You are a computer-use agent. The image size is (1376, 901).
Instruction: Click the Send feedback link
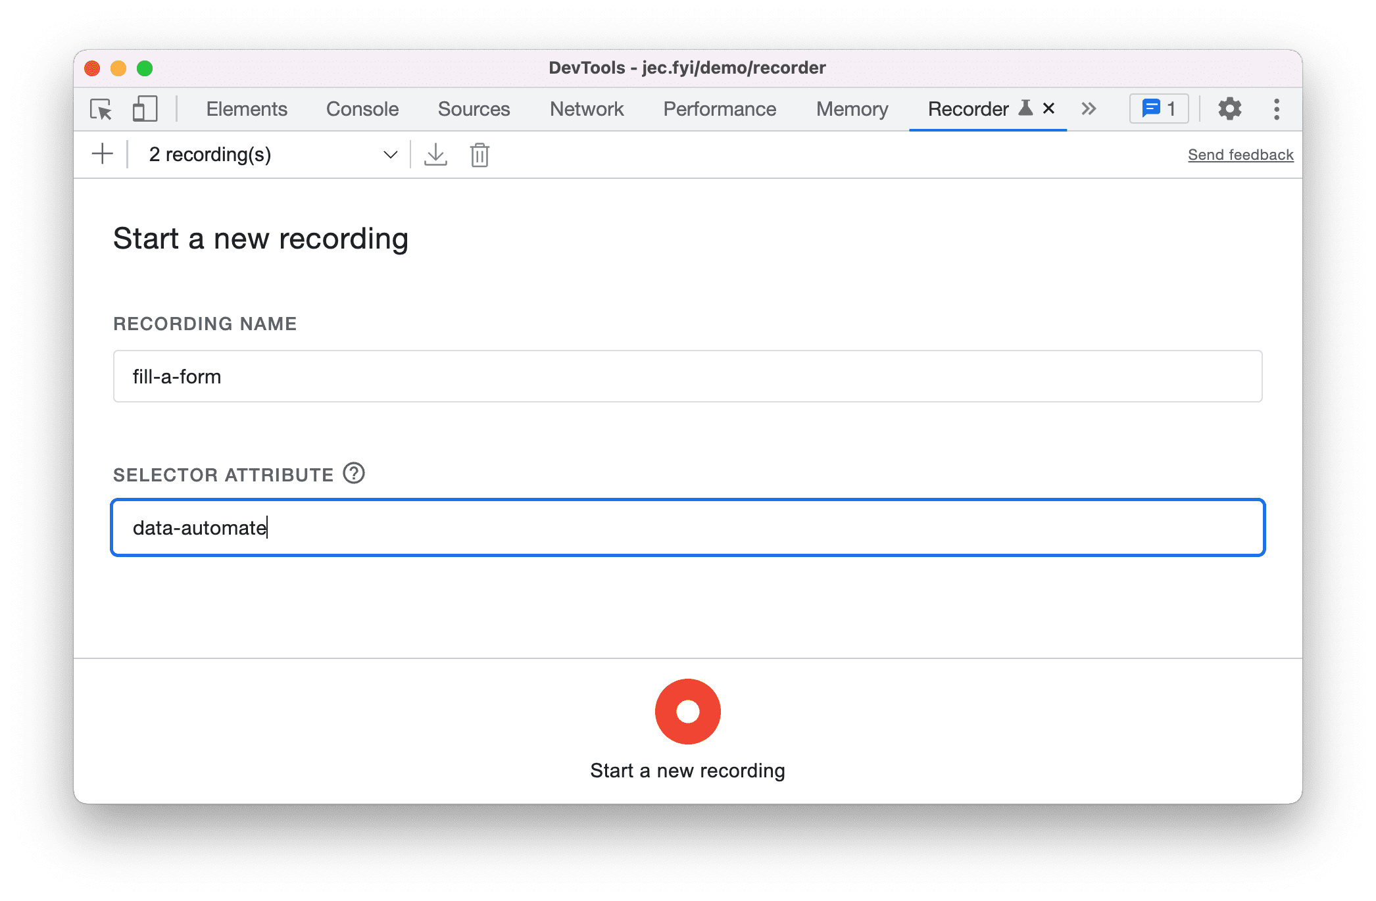pos(1239,154)
